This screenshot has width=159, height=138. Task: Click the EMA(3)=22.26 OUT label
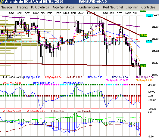pos(117,80)
